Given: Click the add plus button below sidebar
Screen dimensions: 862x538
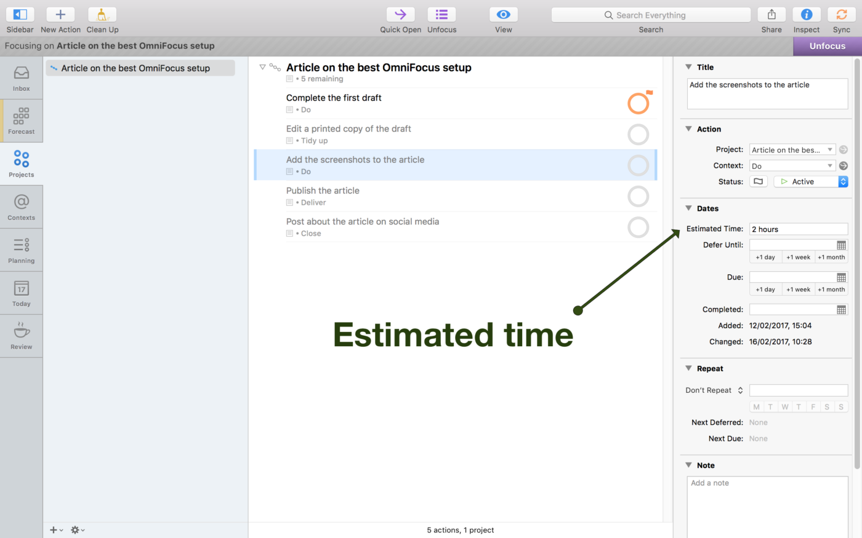Looking at the screenshot, I should pos(56,530).
